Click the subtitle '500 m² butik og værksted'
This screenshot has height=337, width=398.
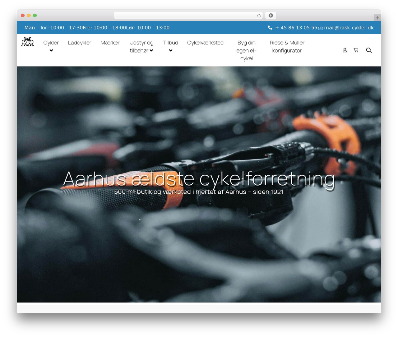tap(199, 192)
